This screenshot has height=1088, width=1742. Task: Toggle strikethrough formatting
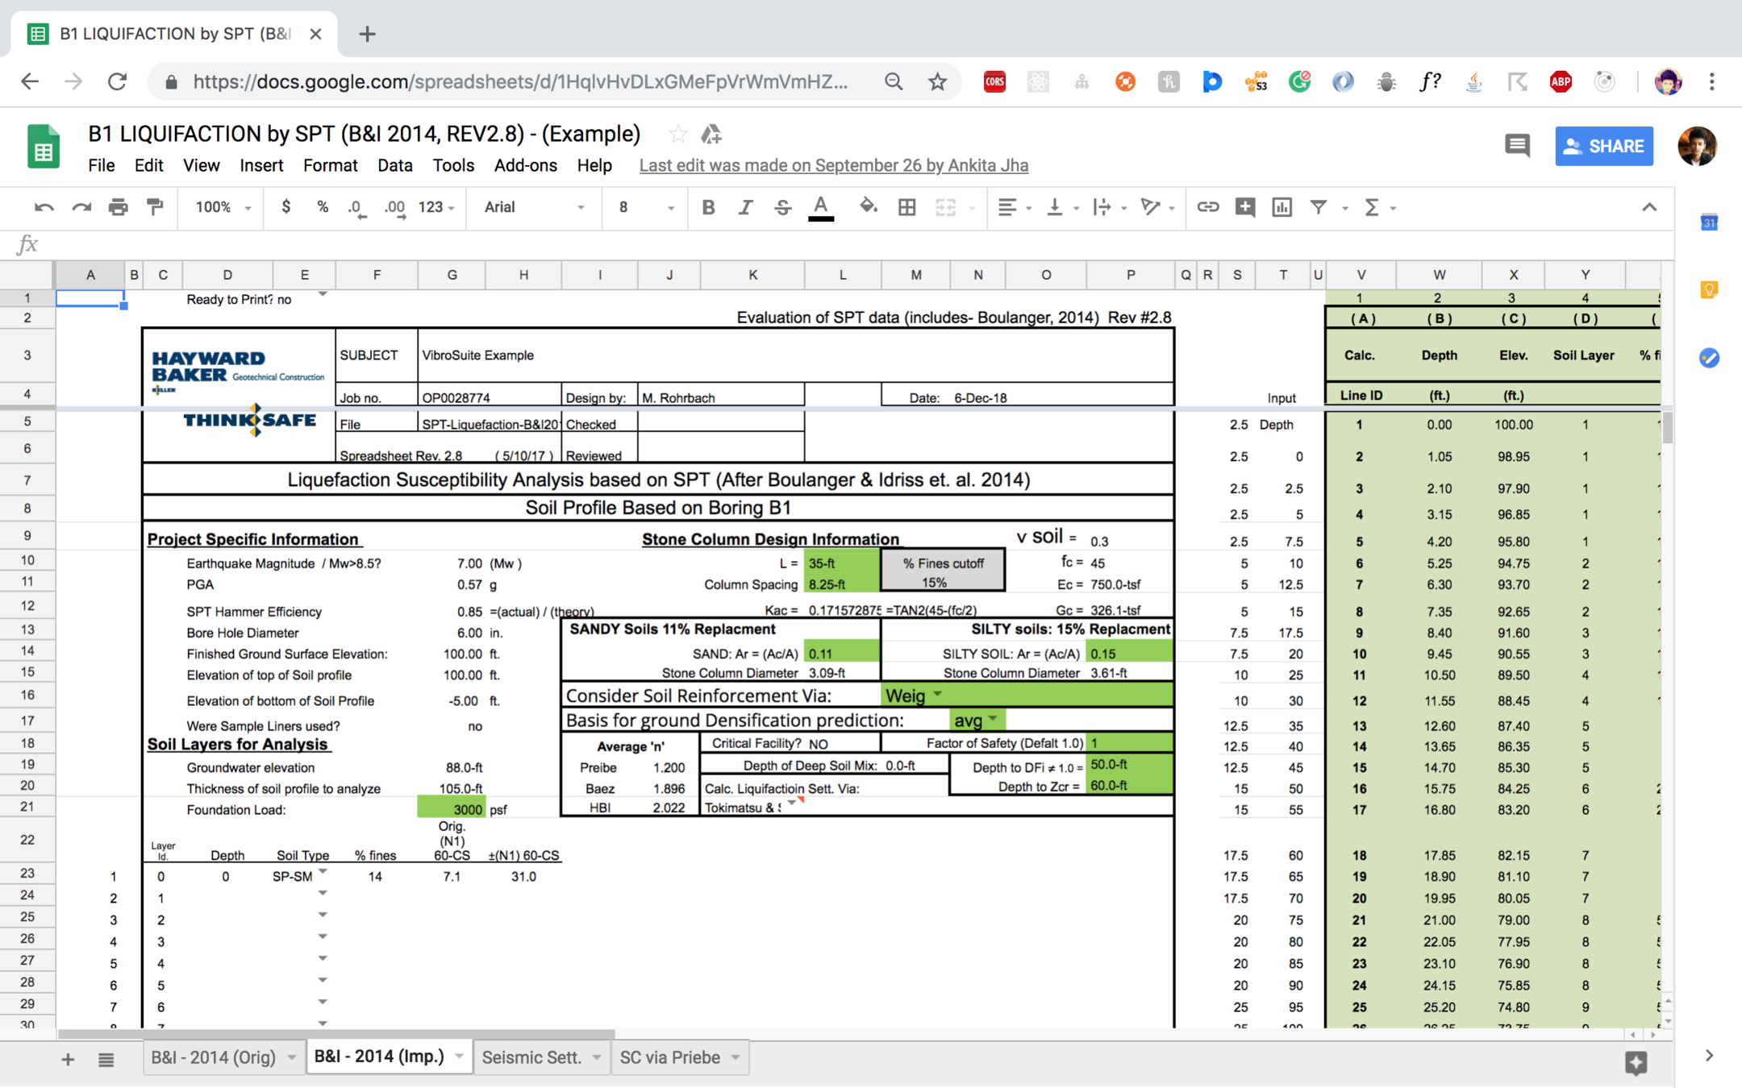coord(782,207)
